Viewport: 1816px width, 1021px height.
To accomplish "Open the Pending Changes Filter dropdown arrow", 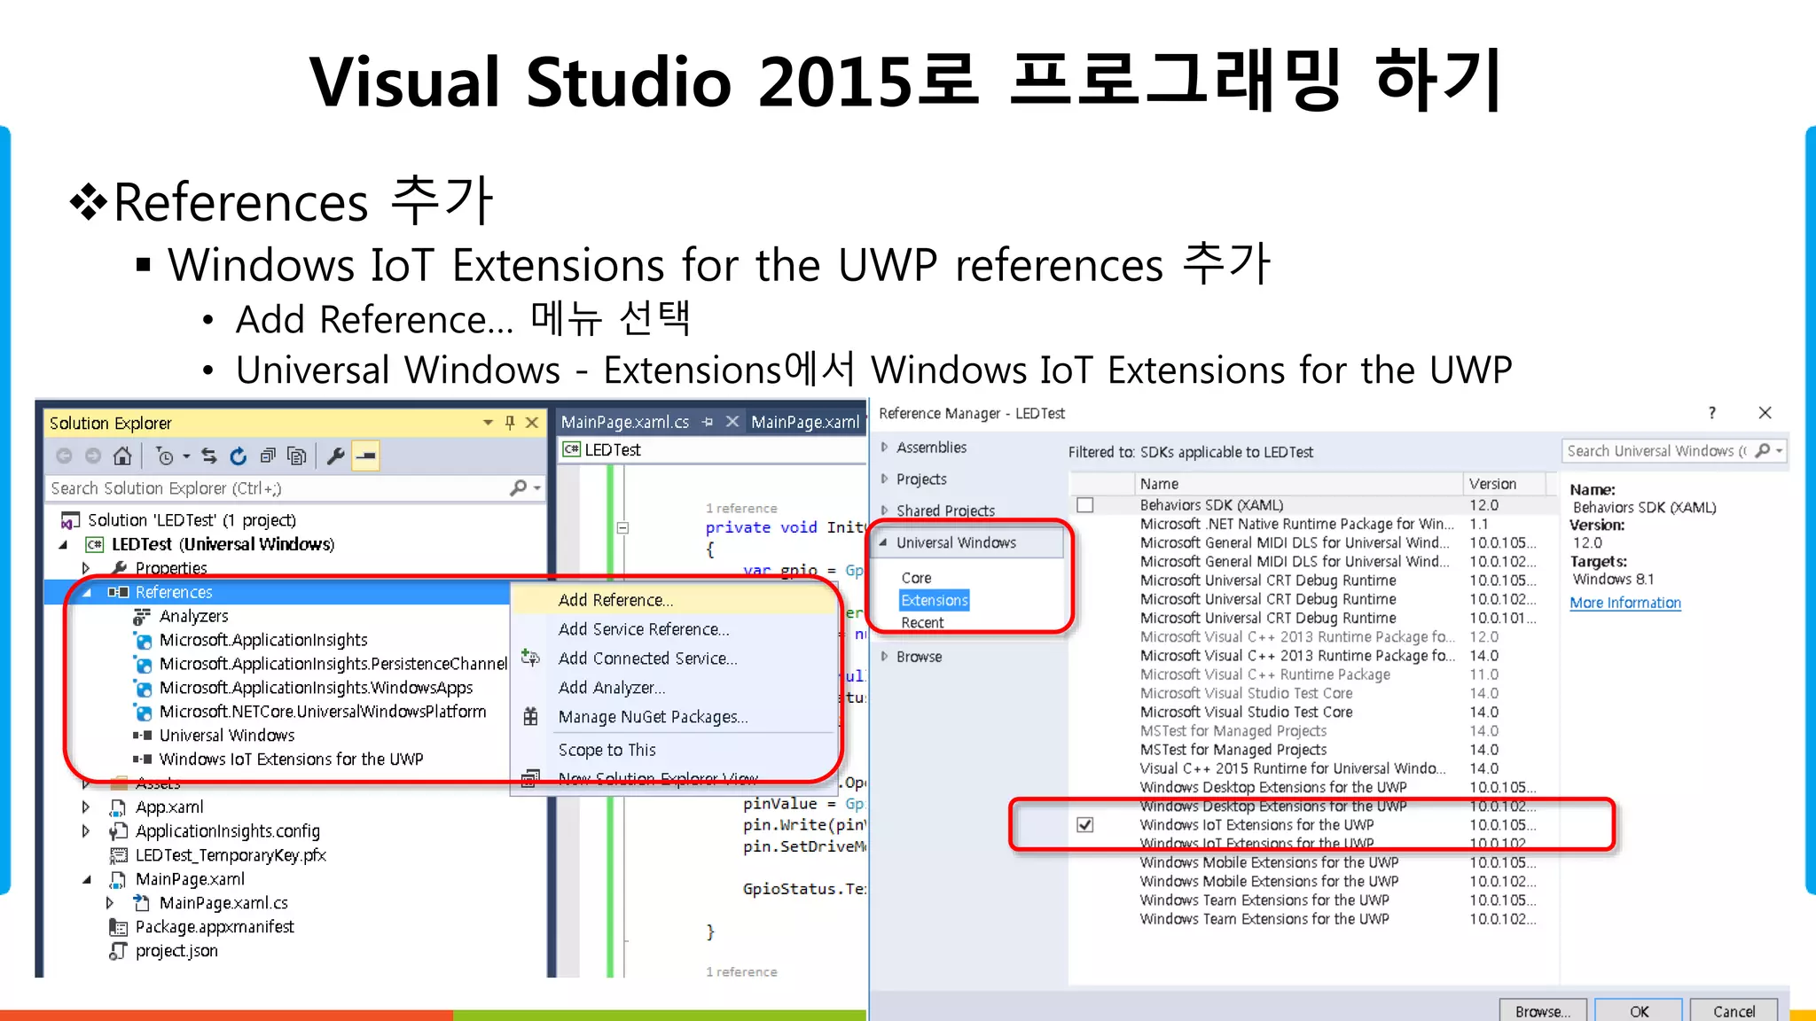I will click(186, 456).
